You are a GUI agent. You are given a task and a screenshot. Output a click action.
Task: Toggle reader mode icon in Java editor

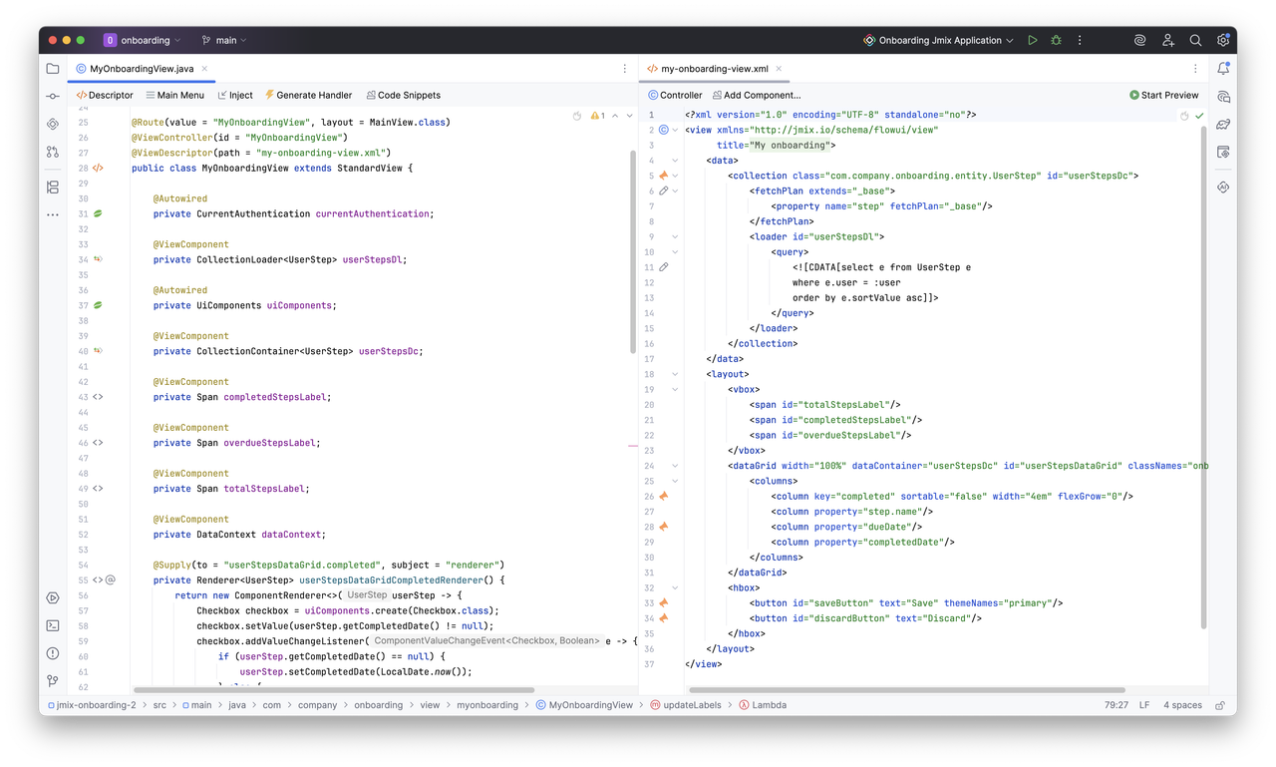(577, 116)
